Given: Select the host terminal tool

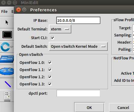Looking at the screenshot, I should coord(7,35).
